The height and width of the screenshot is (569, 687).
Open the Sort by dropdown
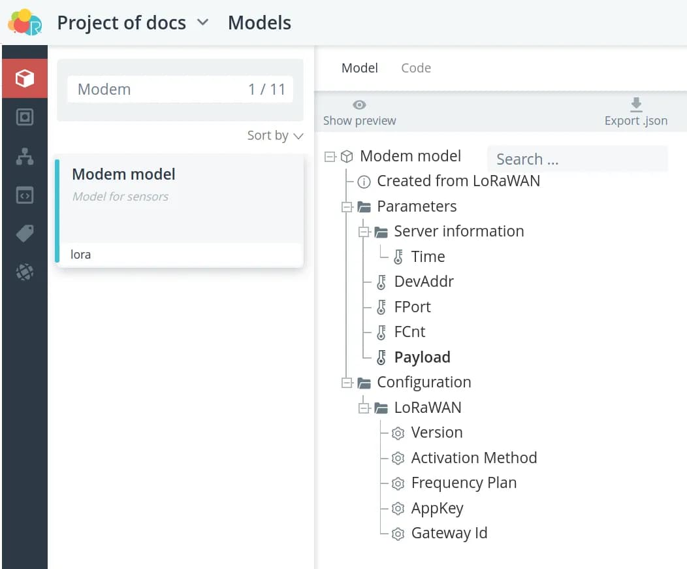click(275, 135)
